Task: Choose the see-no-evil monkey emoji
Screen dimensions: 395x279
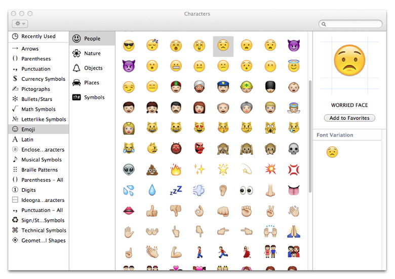Action: (x=223, y=149)
